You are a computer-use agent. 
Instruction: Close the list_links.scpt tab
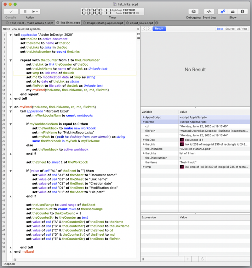58,23
